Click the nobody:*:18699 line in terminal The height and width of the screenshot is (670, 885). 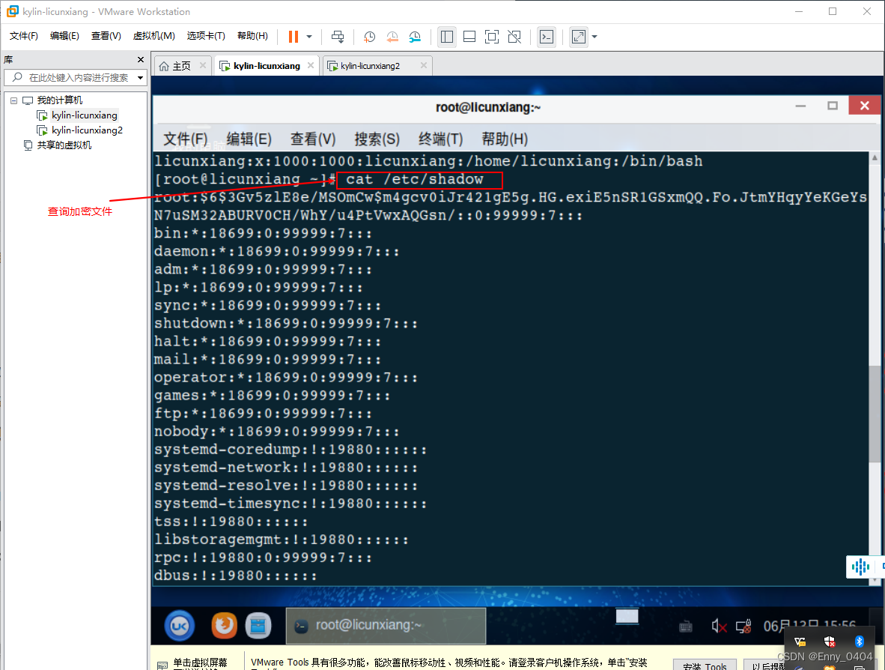pyautogui.click(x=276, y=432)
